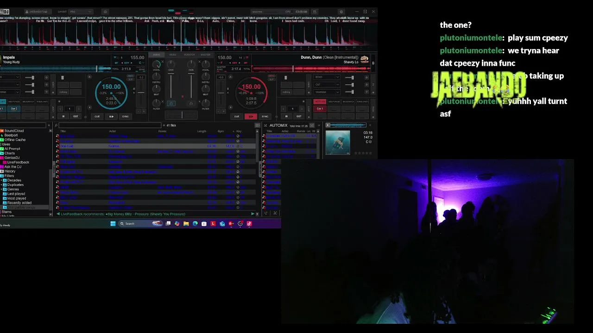Toggle headphone cue for the Impala deck
Viewport: 593px width, 333px height.
[x=171, y=104]
